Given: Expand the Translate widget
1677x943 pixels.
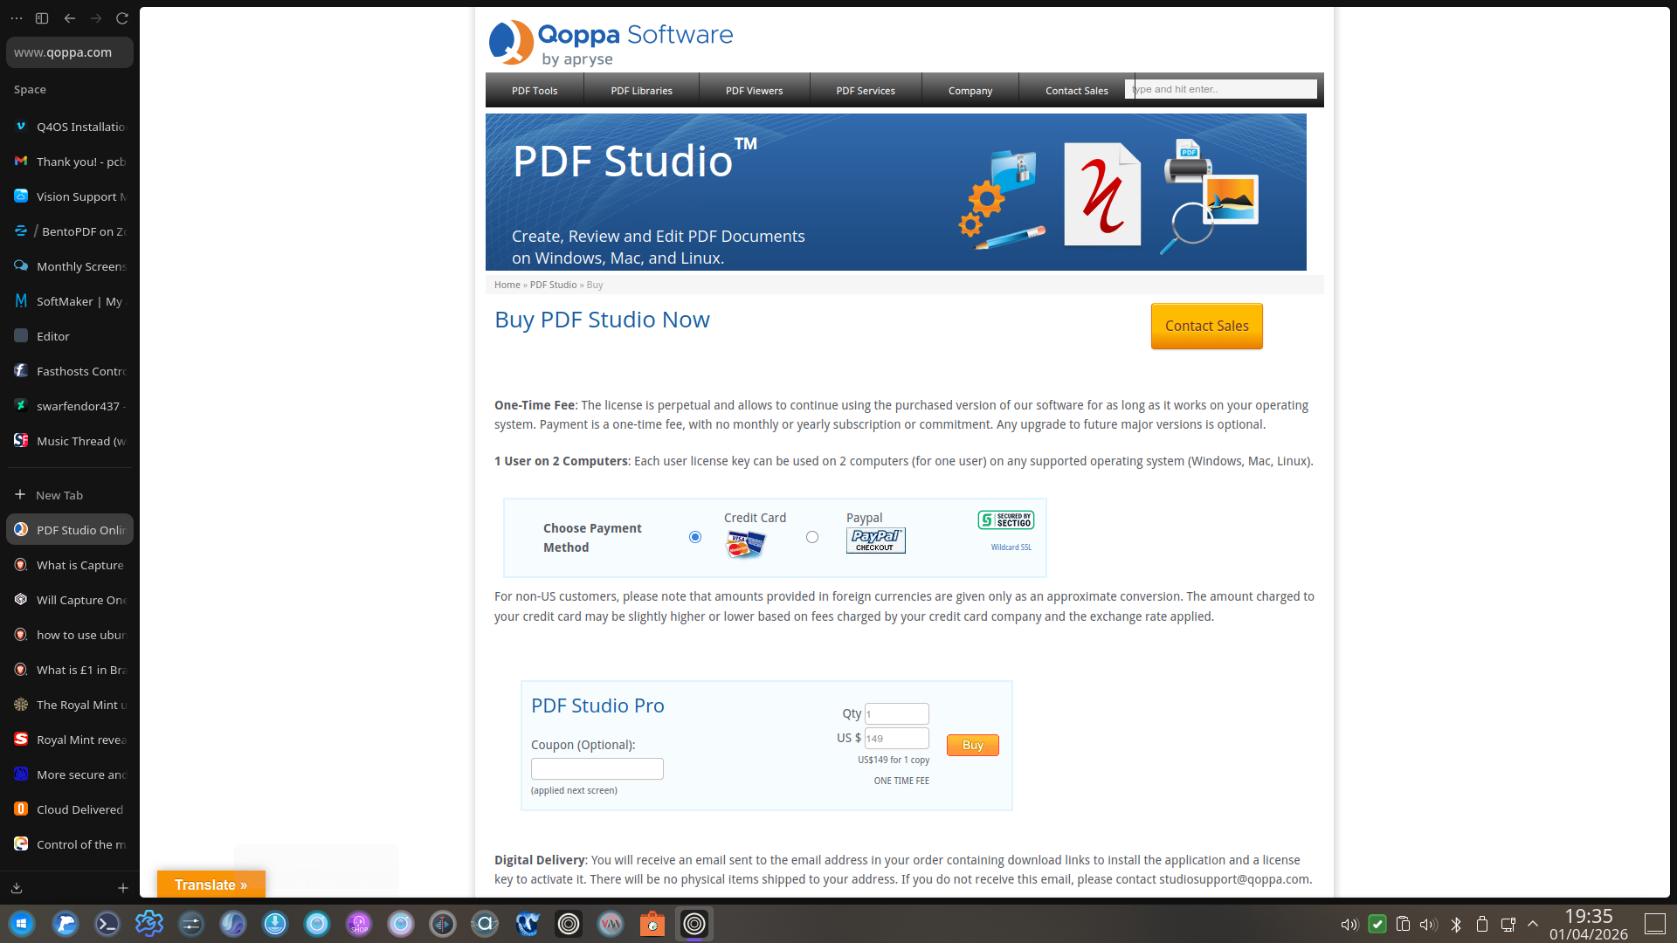Looking at the screenshot, I should pos(210,884).
